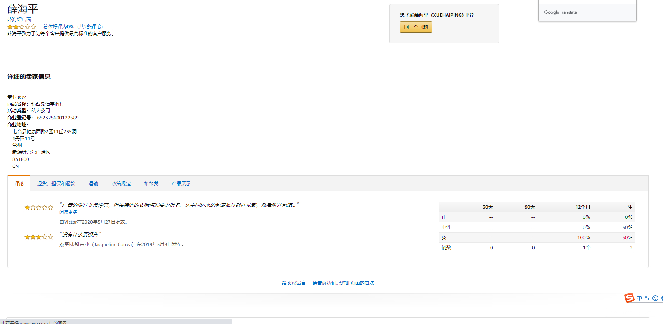Open the 帮帮我 tab
This screenshot has width=663, height=324.
151,183
